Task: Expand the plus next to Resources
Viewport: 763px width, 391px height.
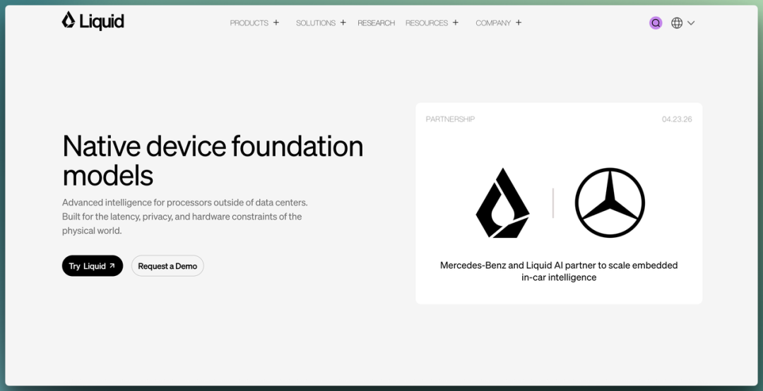Action: click(456, 23)
